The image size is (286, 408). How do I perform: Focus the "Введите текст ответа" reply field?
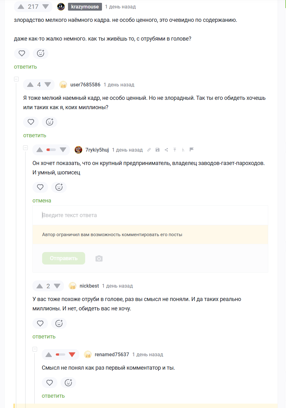[150, 215]
